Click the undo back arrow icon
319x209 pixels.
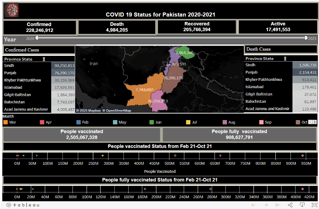253,205
